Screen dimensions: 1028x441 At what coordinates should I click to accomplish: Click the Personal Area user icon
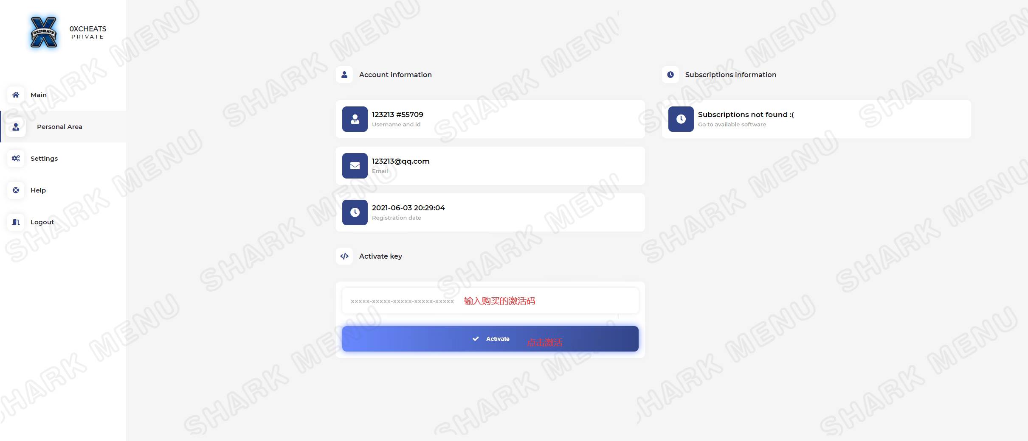16,127
